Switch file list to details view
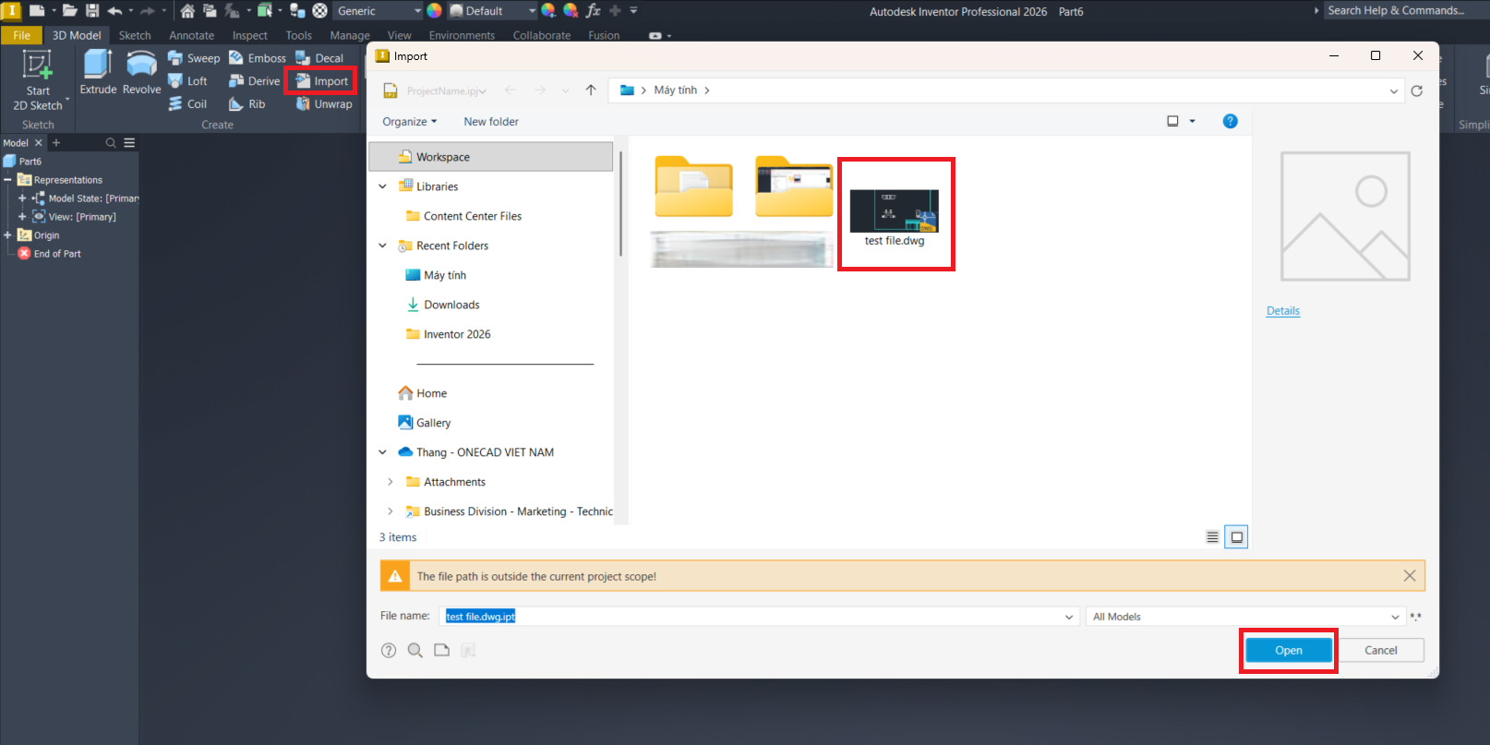Image resolution: width=1490 pixels, height=745 pixels. [x=1212, y=537]
